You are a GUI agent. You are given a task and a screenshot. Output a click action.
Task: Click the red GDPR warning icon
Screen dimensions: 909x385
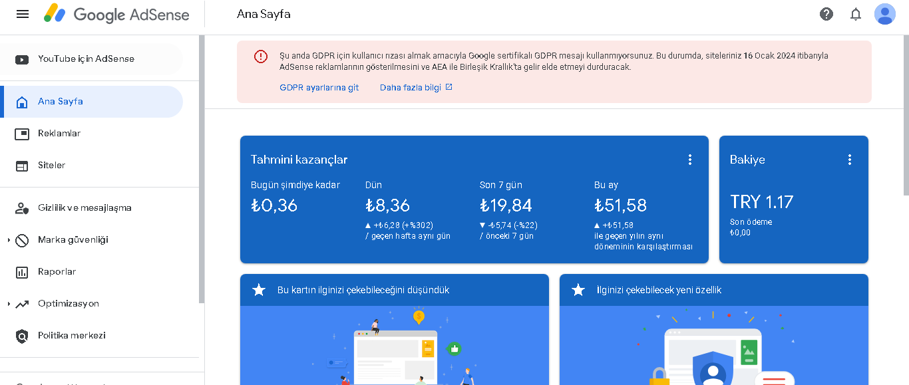coord(260,57)
